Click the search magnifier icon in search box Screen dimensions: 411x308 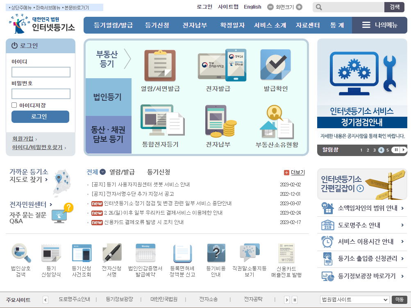click(x=319, y=7)
